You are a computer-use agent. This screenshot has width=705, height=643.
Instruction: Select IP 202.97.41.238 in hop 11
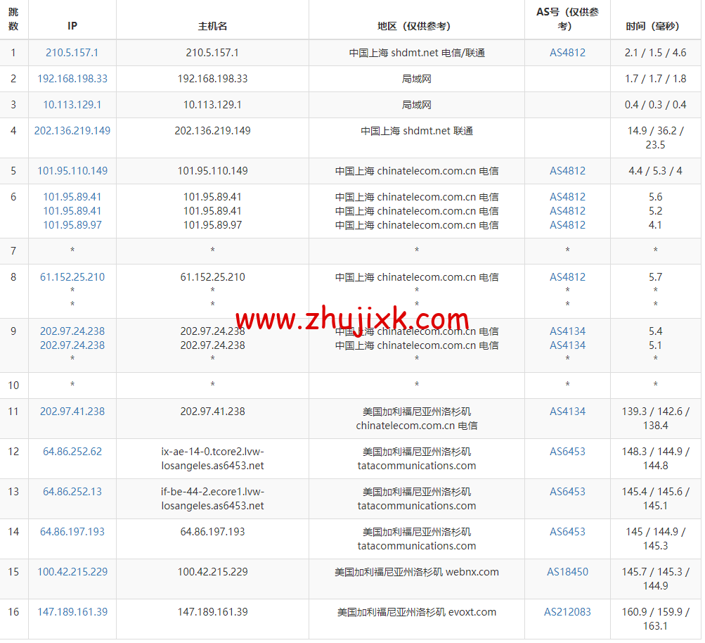coord(72,411)
